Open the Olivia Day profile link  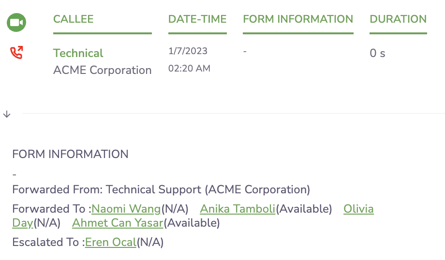[358, 209]
